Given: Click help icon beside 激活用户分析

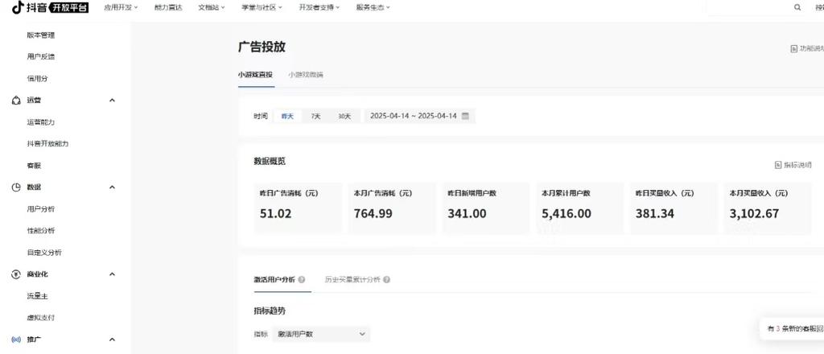Looking at the screenshot, I should coord(302,280).
